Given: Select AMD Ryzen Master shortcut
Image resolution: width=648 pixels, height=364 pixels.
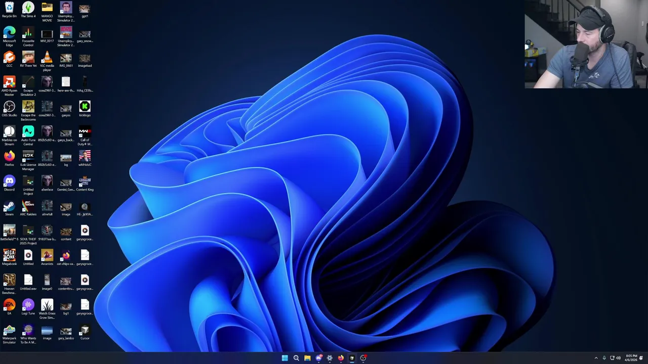Looking at the screenshot, I should click(9, 86).
